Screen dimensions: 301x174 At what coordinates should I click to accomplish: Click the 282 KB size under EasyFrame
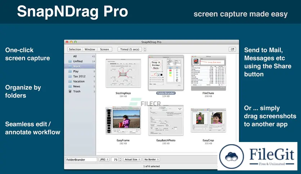click(x=123, y=143)
